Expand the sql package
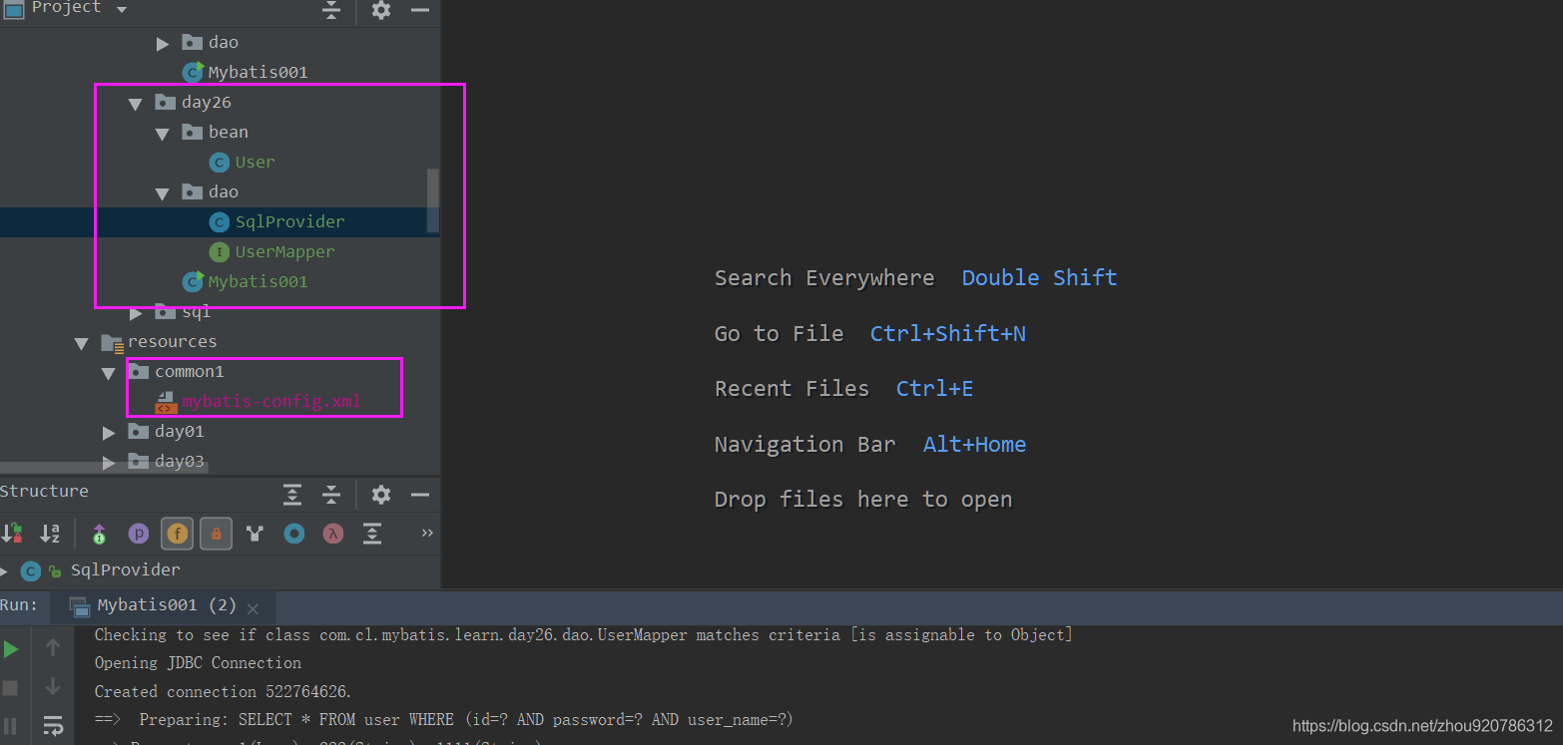Viewport: 1563px width, 745px height. pyautogui.click(x=136, y=312)
